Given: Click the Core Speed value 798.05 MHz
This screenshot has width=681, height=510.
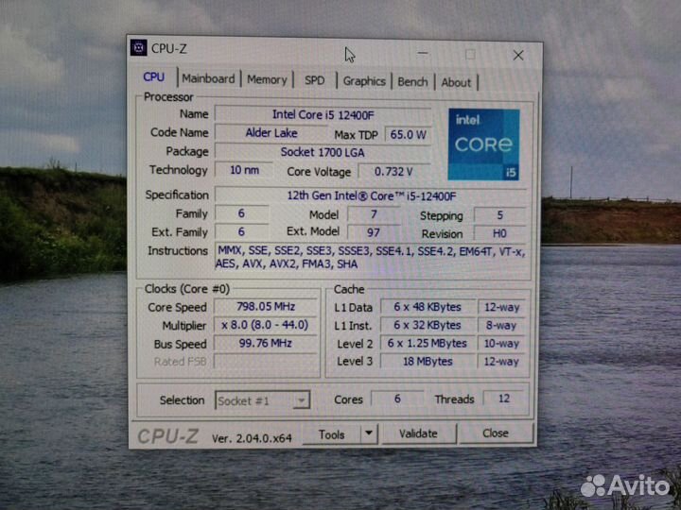Looking at the screenshot, I should coord(266,306).
